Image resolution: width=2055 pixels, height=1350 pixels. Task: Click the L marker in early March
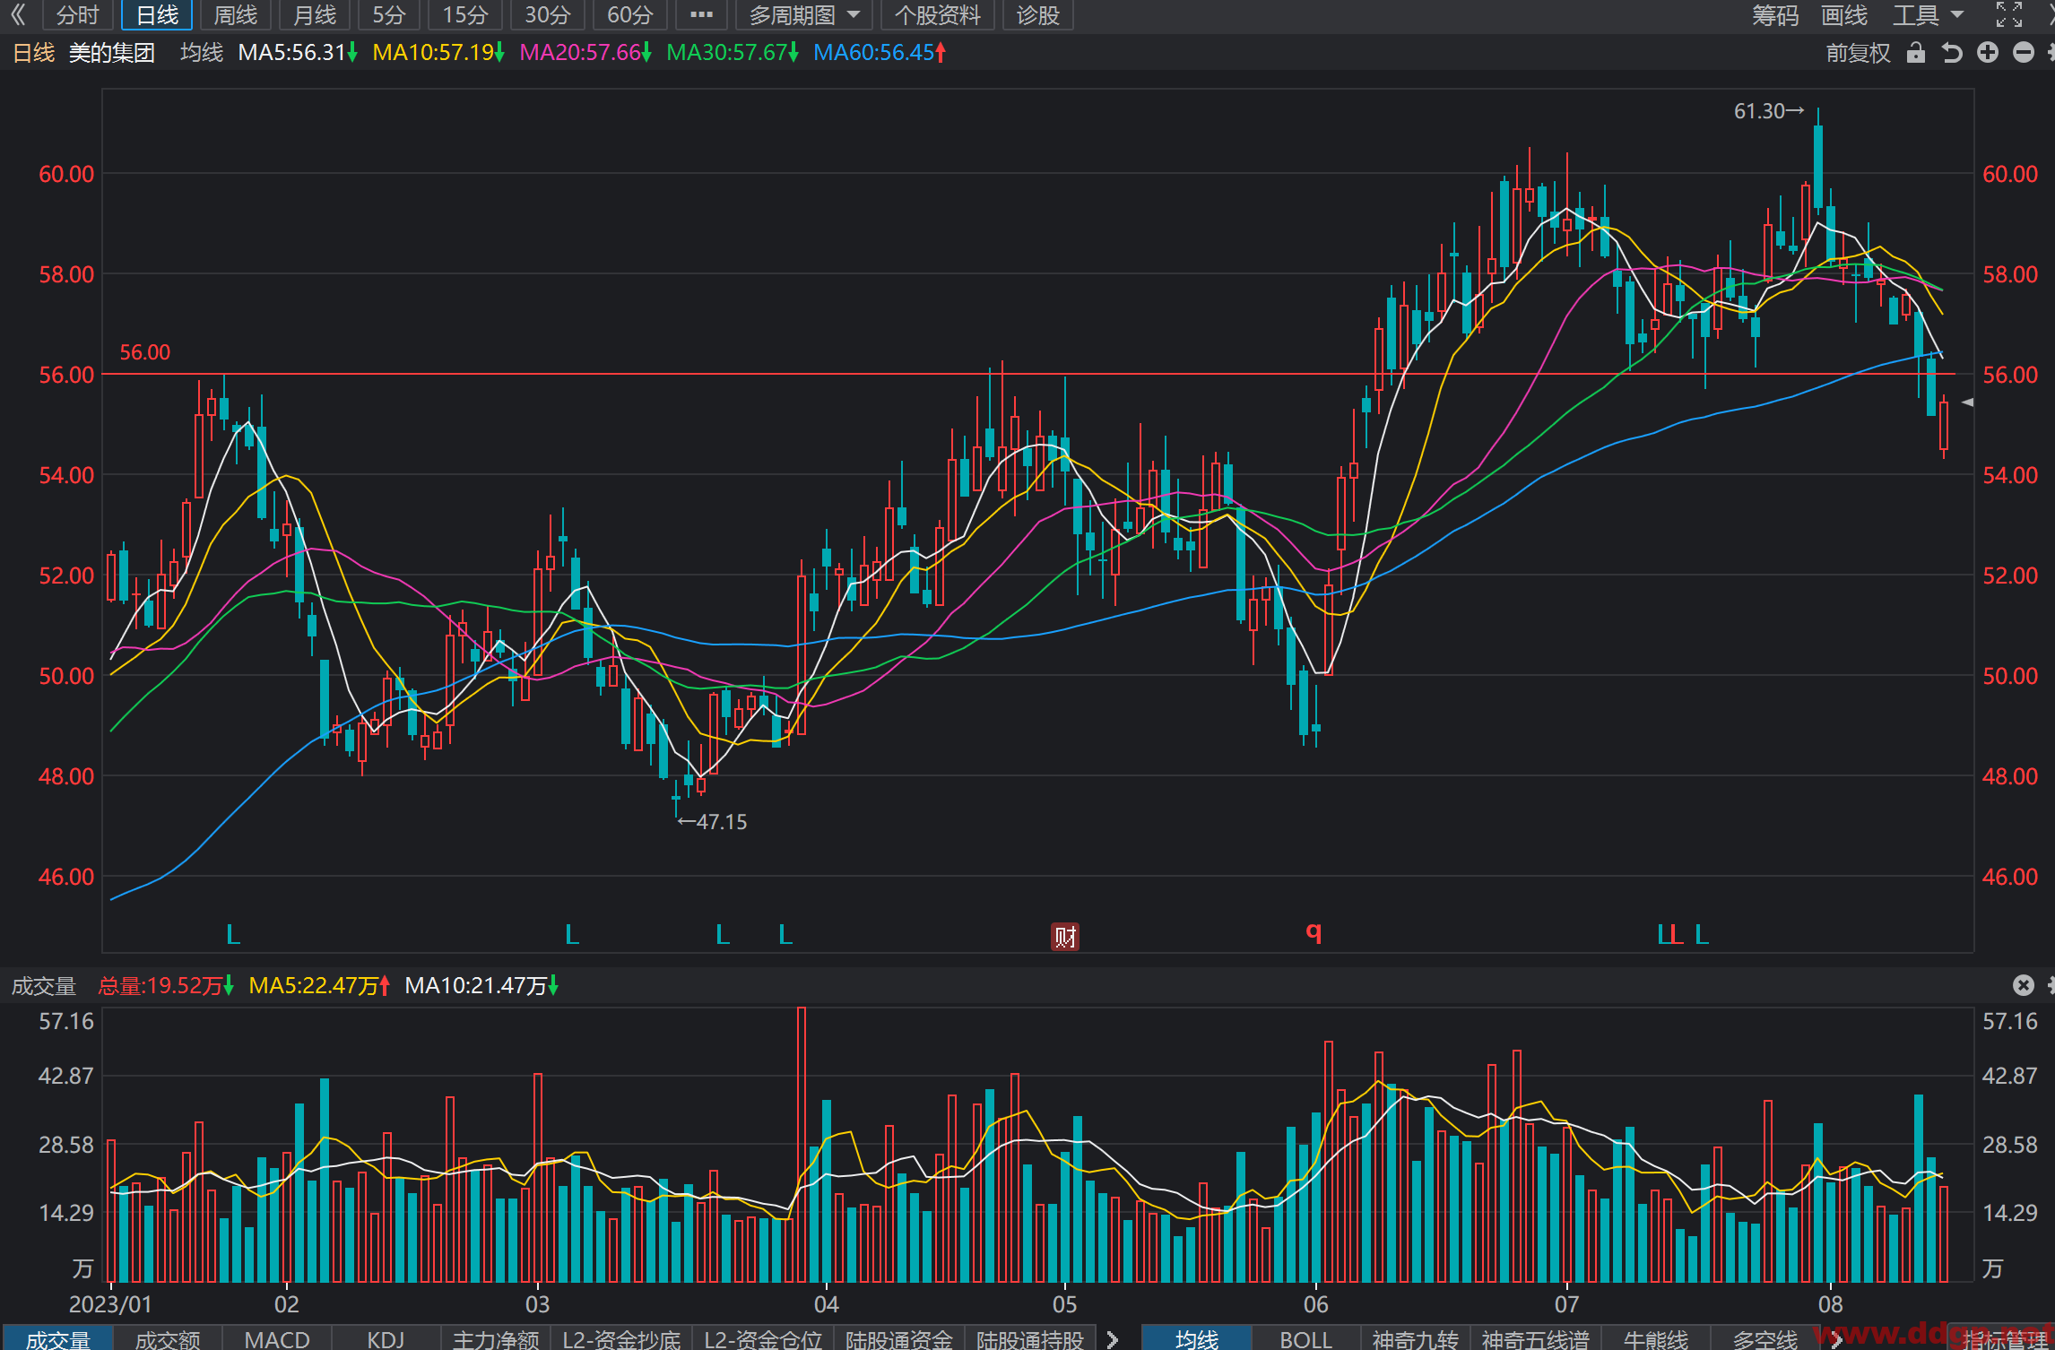click(x=572, y=934)
